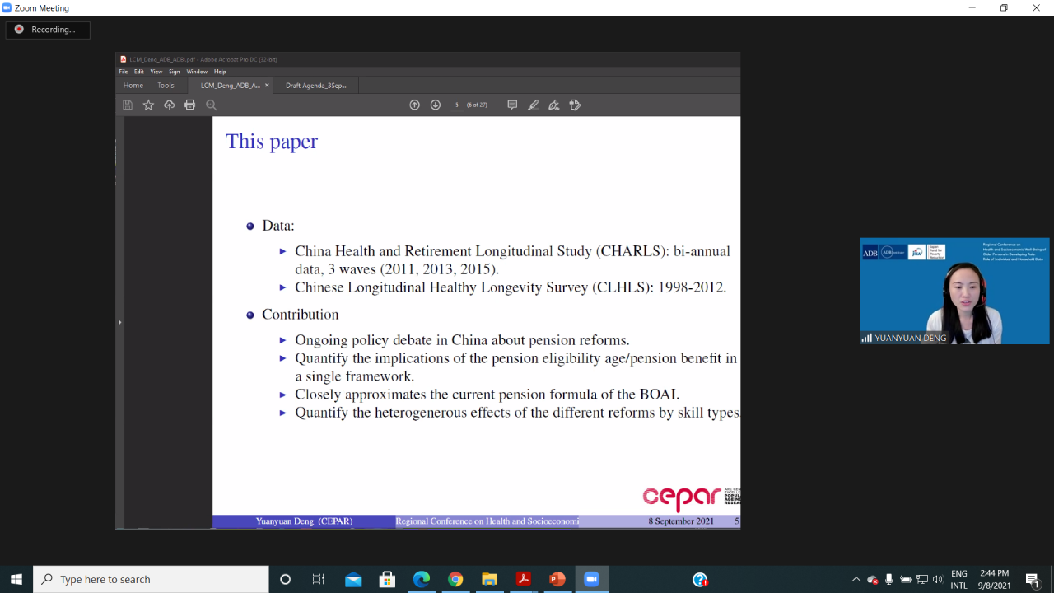This screenshot has height=593, width=1054.
Task: Open File Explorer from the taskbar
Action: click(x=489, y=579)
